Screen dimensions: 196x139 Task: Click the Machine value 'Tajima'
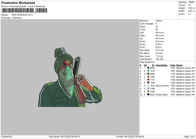(x=159, y=21)
